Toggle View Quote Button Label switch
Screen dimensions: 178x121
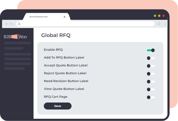151,89
